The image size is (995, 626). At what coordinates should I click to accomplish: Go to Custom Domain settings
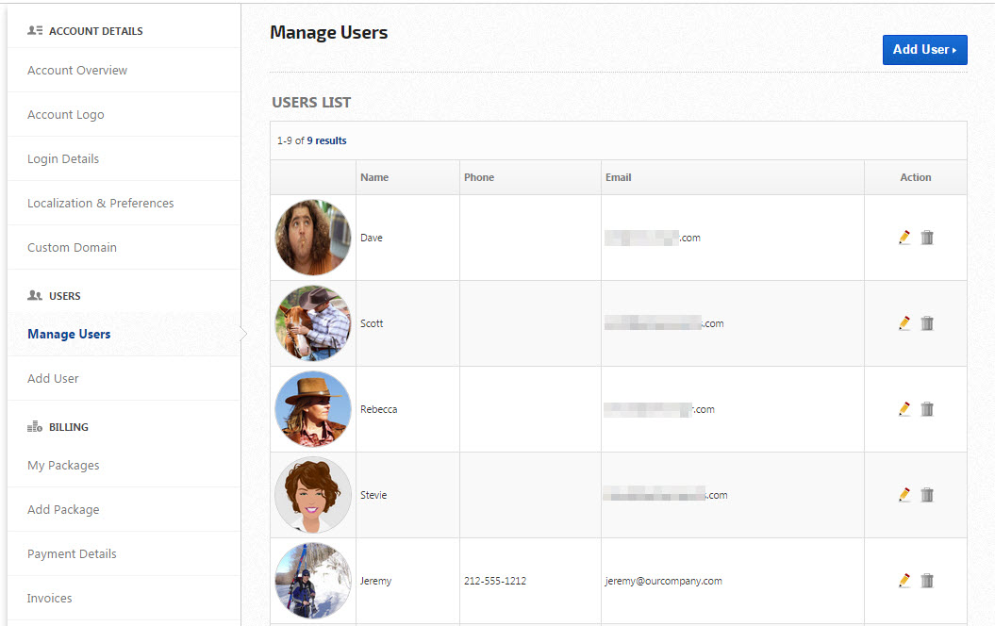(72, 247)
